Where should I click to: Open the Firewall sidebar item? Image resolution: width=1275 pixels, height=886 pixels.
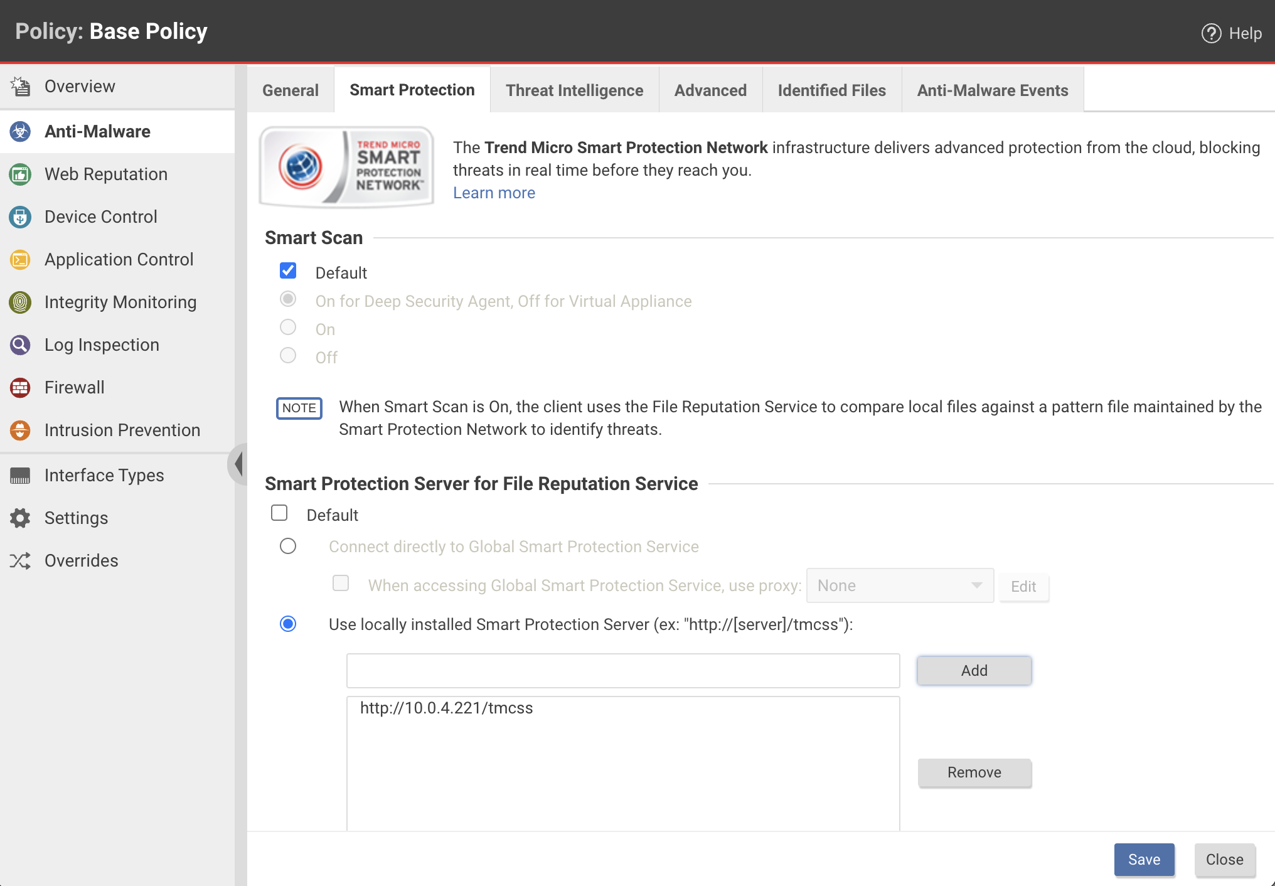pyautogui.click(x=117, y=387)
